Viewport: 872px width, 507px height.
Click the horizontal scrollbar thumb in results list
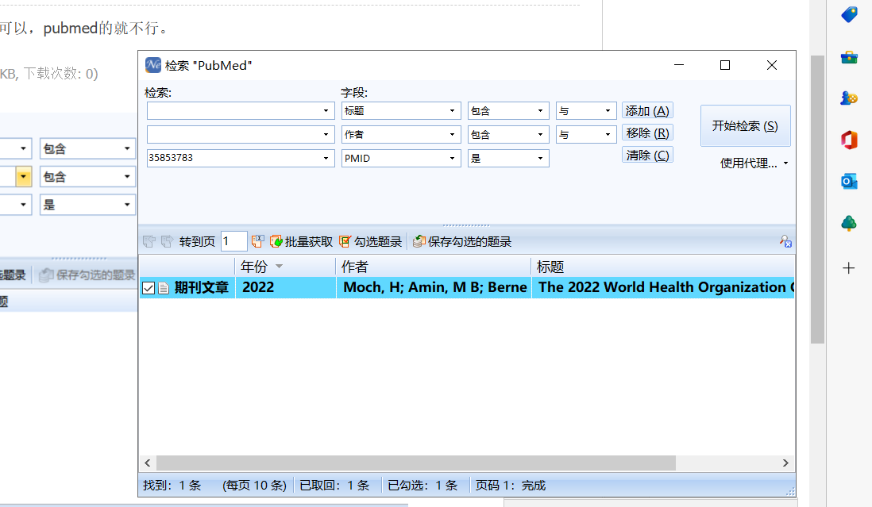coord(416,463)
